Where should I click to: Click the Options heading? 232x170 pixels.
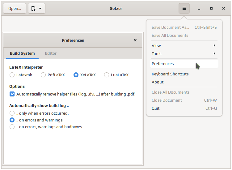pos(17,86)
